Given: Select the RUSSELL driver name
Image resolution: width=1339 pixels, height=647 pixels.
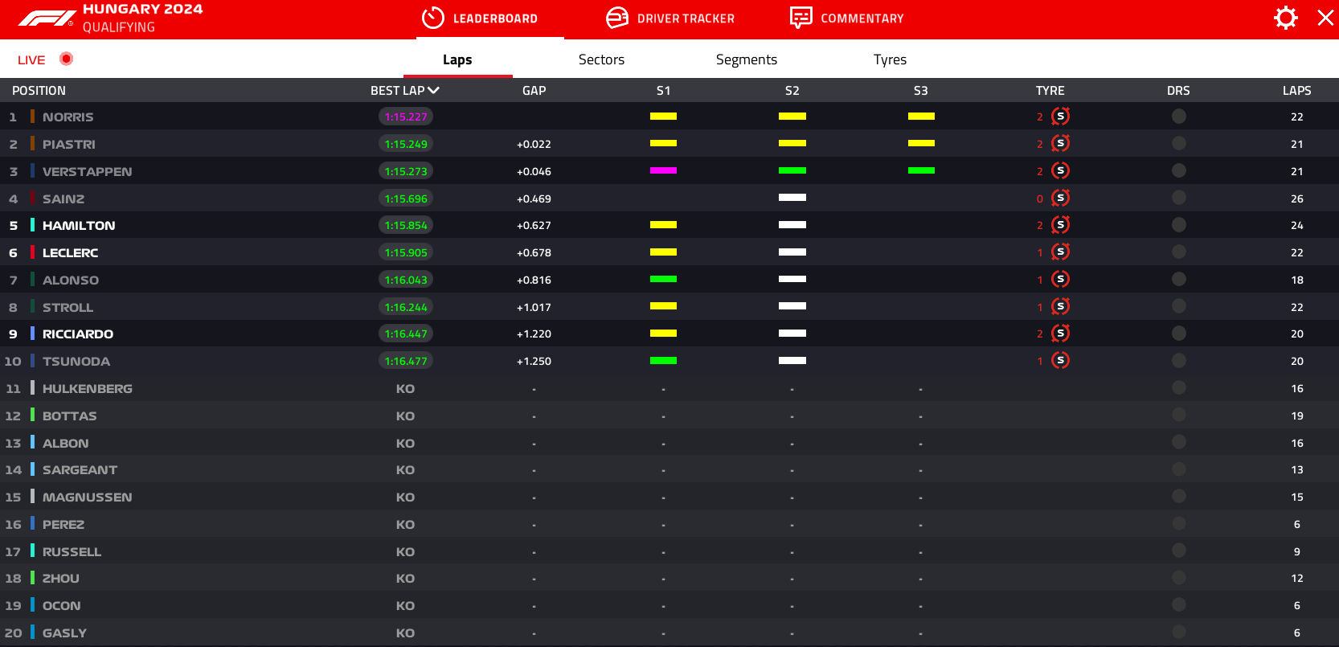Looking at the screenshot, I should (72, 552).
